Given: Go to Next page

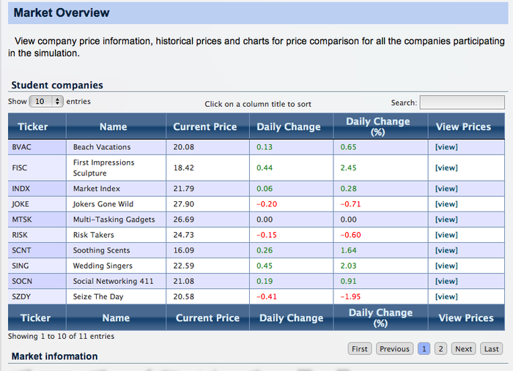Looking at the screenshot, I should [464, 349].
